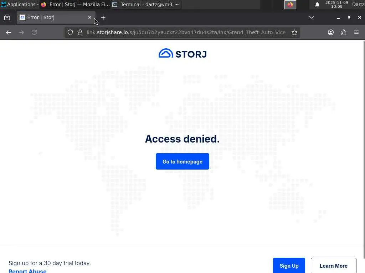Bookmark this page with the star
365x273 pixels.
point(294,32)
